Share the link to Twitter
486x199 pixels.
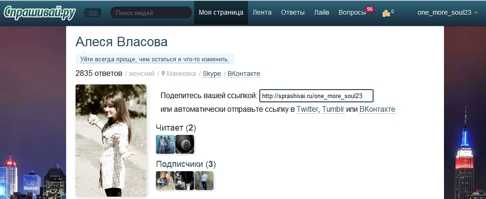pos(307,109)
